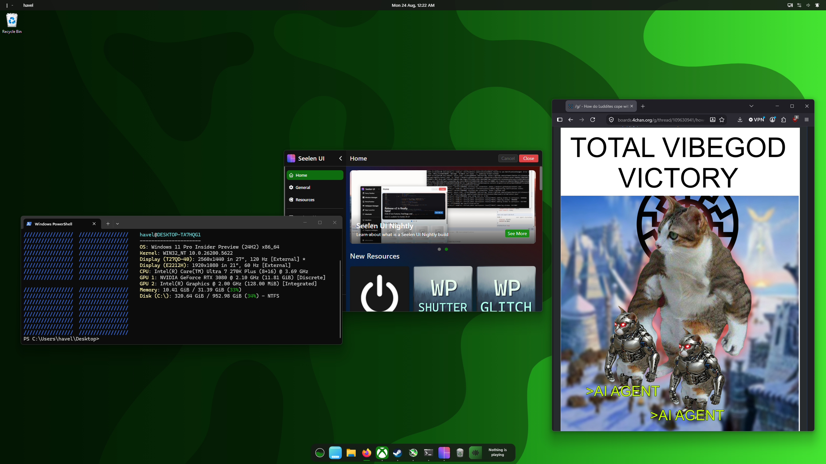
Task: Open the Firefox hamburger menu
Action: point(806,120)
